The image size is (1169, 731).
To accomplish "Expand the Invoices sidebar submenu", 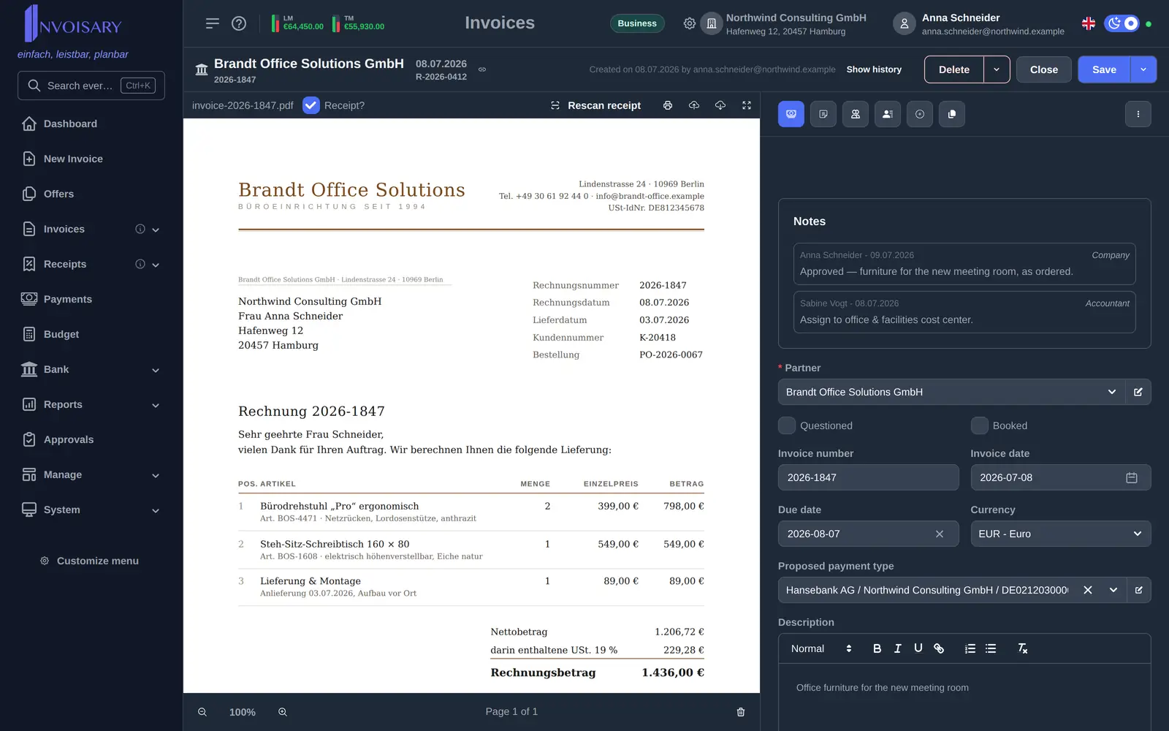I will (156, 230).
